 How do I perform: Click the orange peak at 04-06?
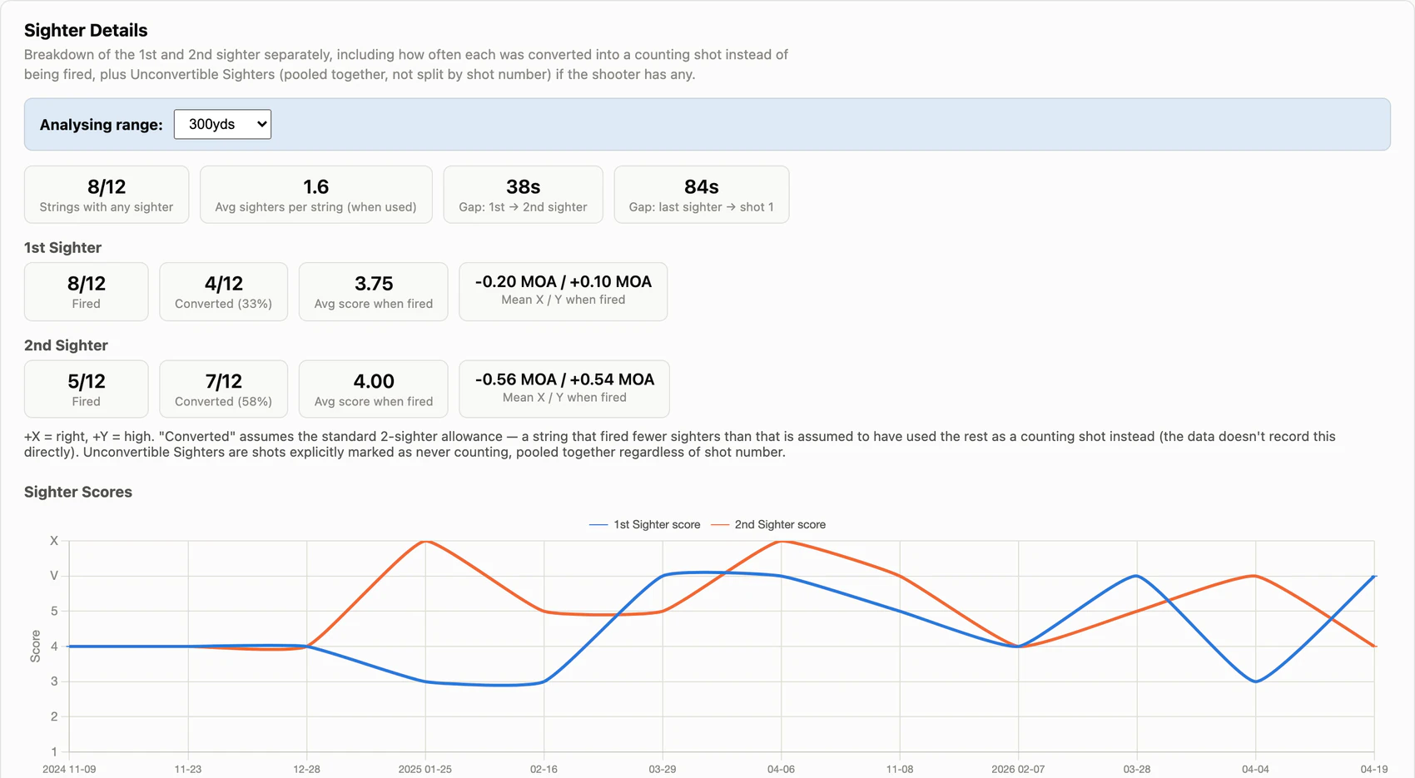coord(781,542)
